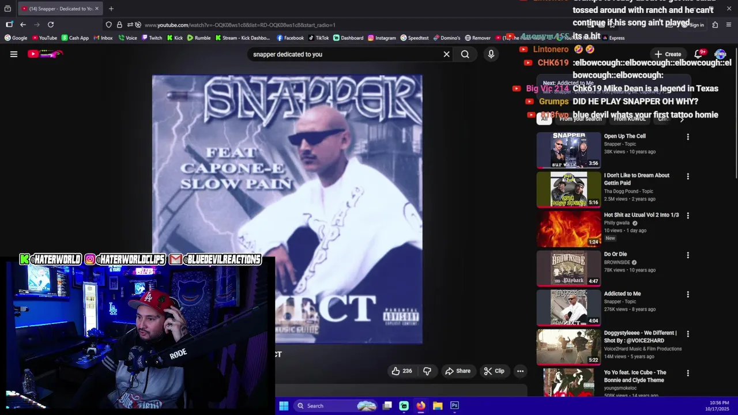The width and height of the screenshot is (738, 415).
Task: Open the Kick bookmark
Action: click(x=175, y=38)
